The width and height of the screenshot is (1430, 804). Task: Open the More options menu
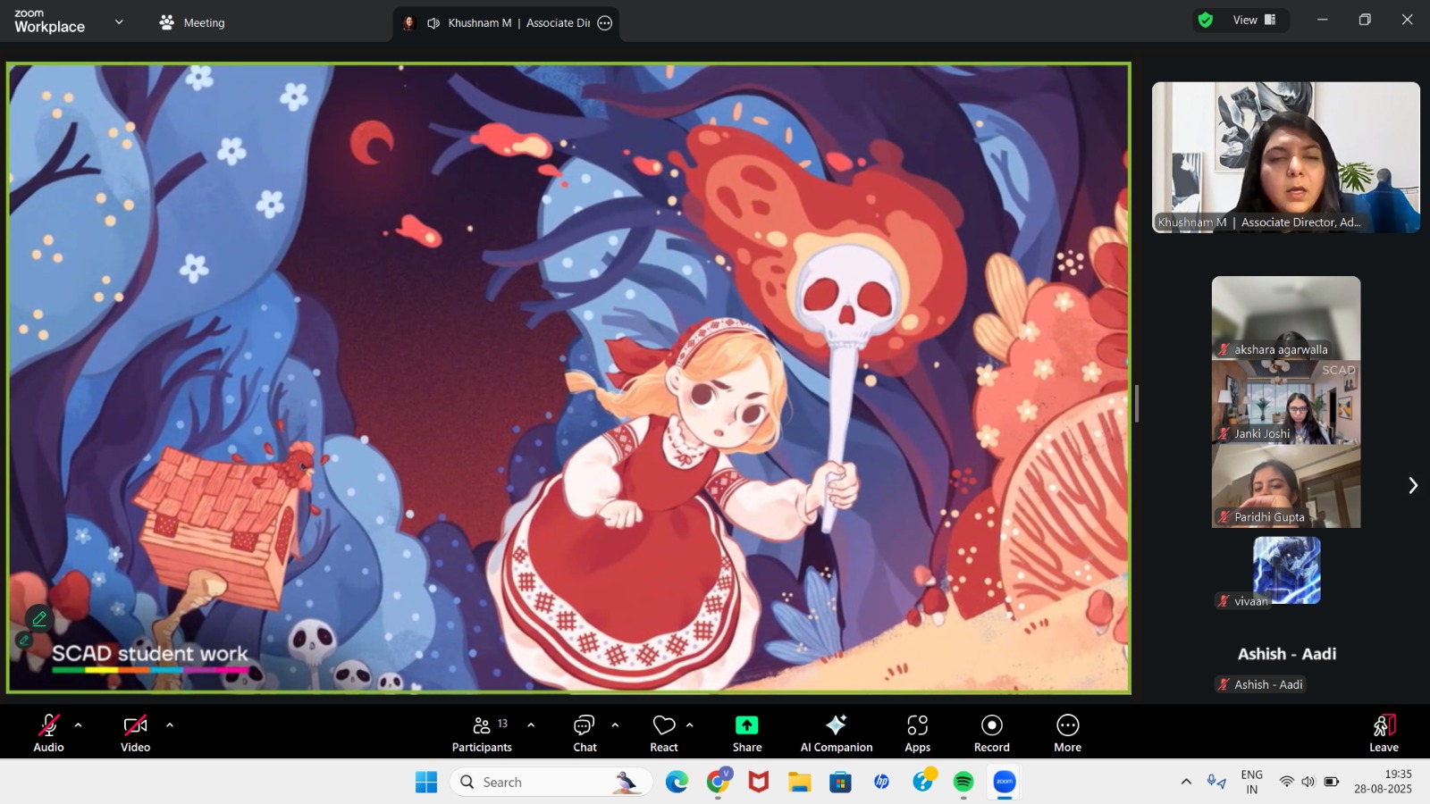coord(1067,733)
